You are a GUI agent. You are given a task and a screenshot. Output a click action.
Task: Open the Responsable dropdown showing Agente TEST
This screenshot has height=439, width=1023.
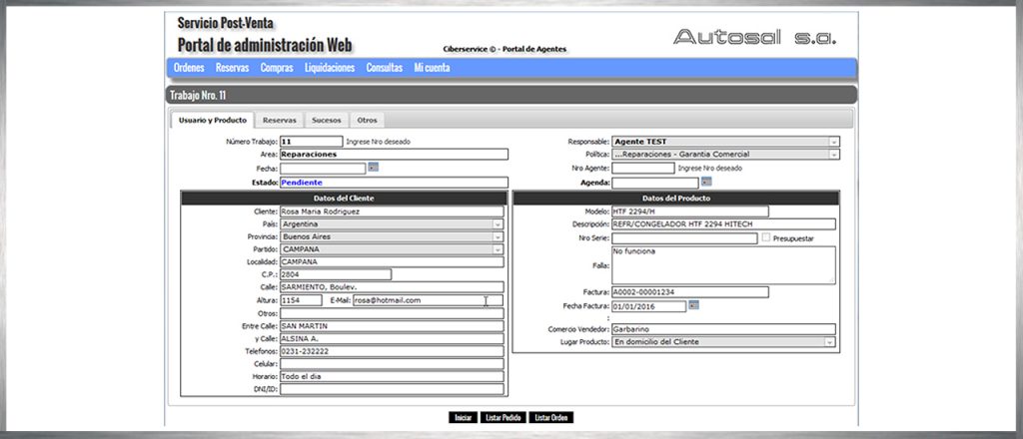[724, 142]
